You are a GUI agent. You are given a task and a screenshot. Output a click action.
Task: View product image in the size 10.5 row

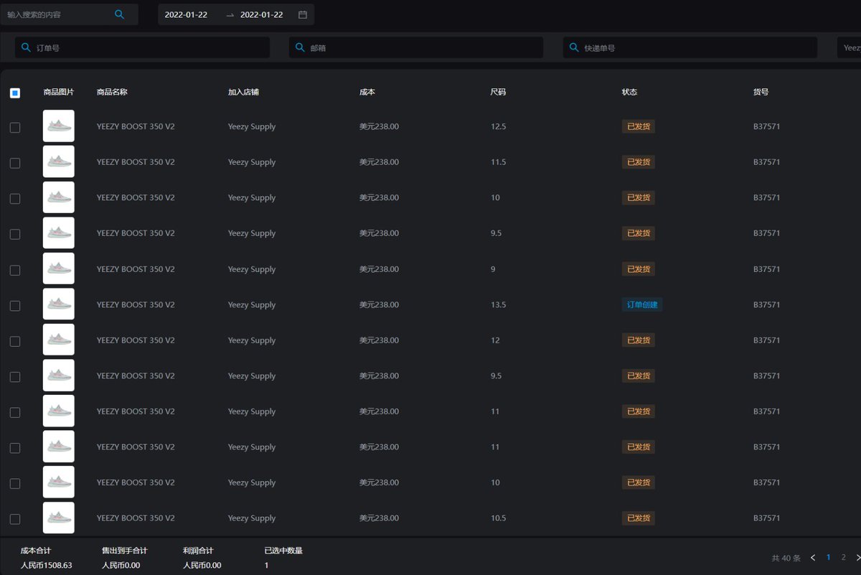coord(59,518)
